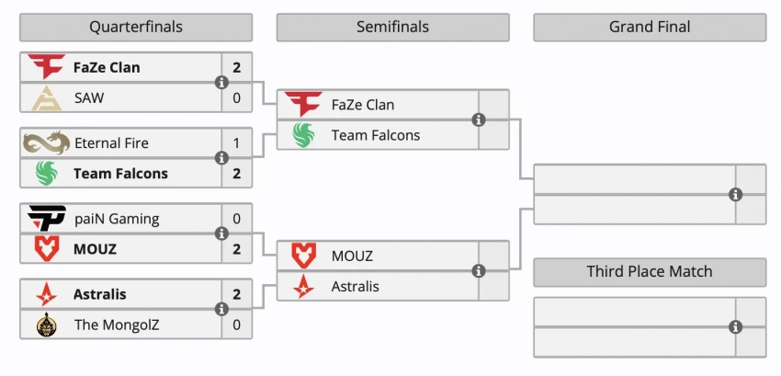Screen dimensions: 781x376
Task: Click the Third Place Match header
Action: point(649,272)
